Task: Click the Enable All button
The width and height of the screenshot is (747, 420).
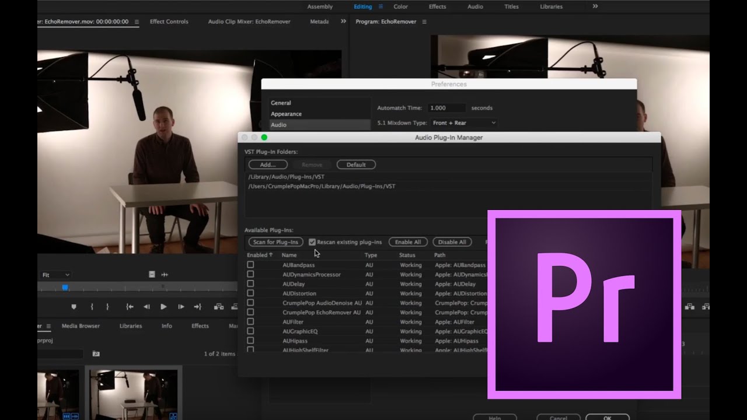Action: [408, 242]
